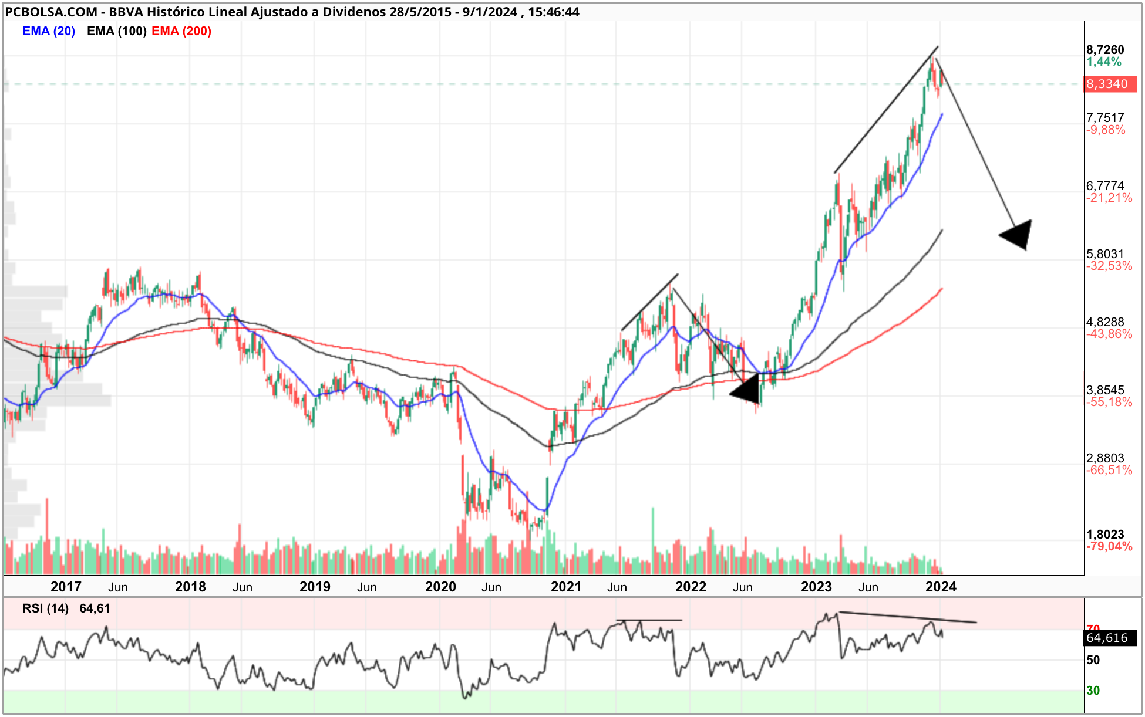Click the 8,7260 price axis label
The width and height of the screenshot is (1145, 717).
(1105, 50)
